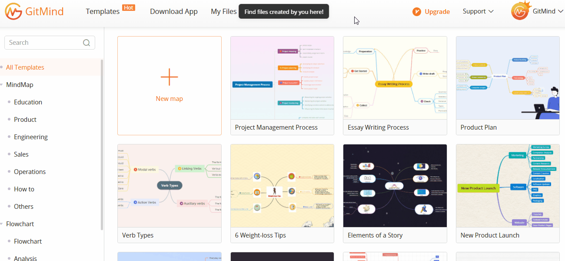Open the Elements of a Story template
Image resolution: width=565 pixels, height=261 pixels.
tap(395, 194)
